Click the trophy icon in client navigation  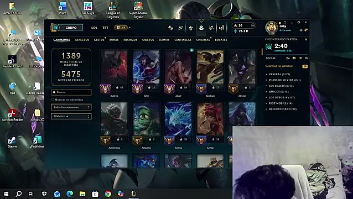191,28
